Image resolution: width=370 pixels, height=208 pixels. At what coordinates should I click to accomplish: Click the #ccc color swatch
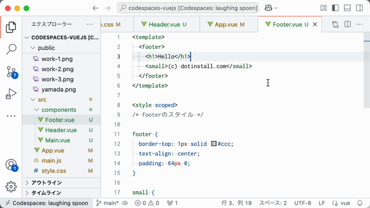214,144
